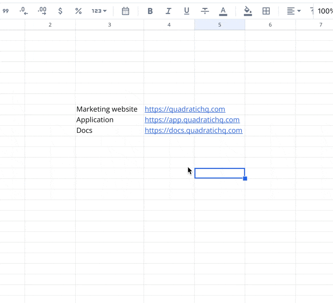Select column 2 header
The width and height of the screenshot is (333, 303).
50,25
